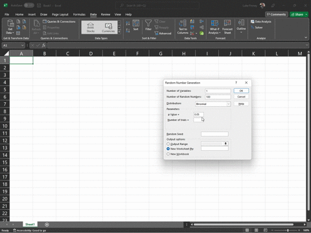Open the View tab
This screenshot has height=233, width=311.
[x=118, y=14]
